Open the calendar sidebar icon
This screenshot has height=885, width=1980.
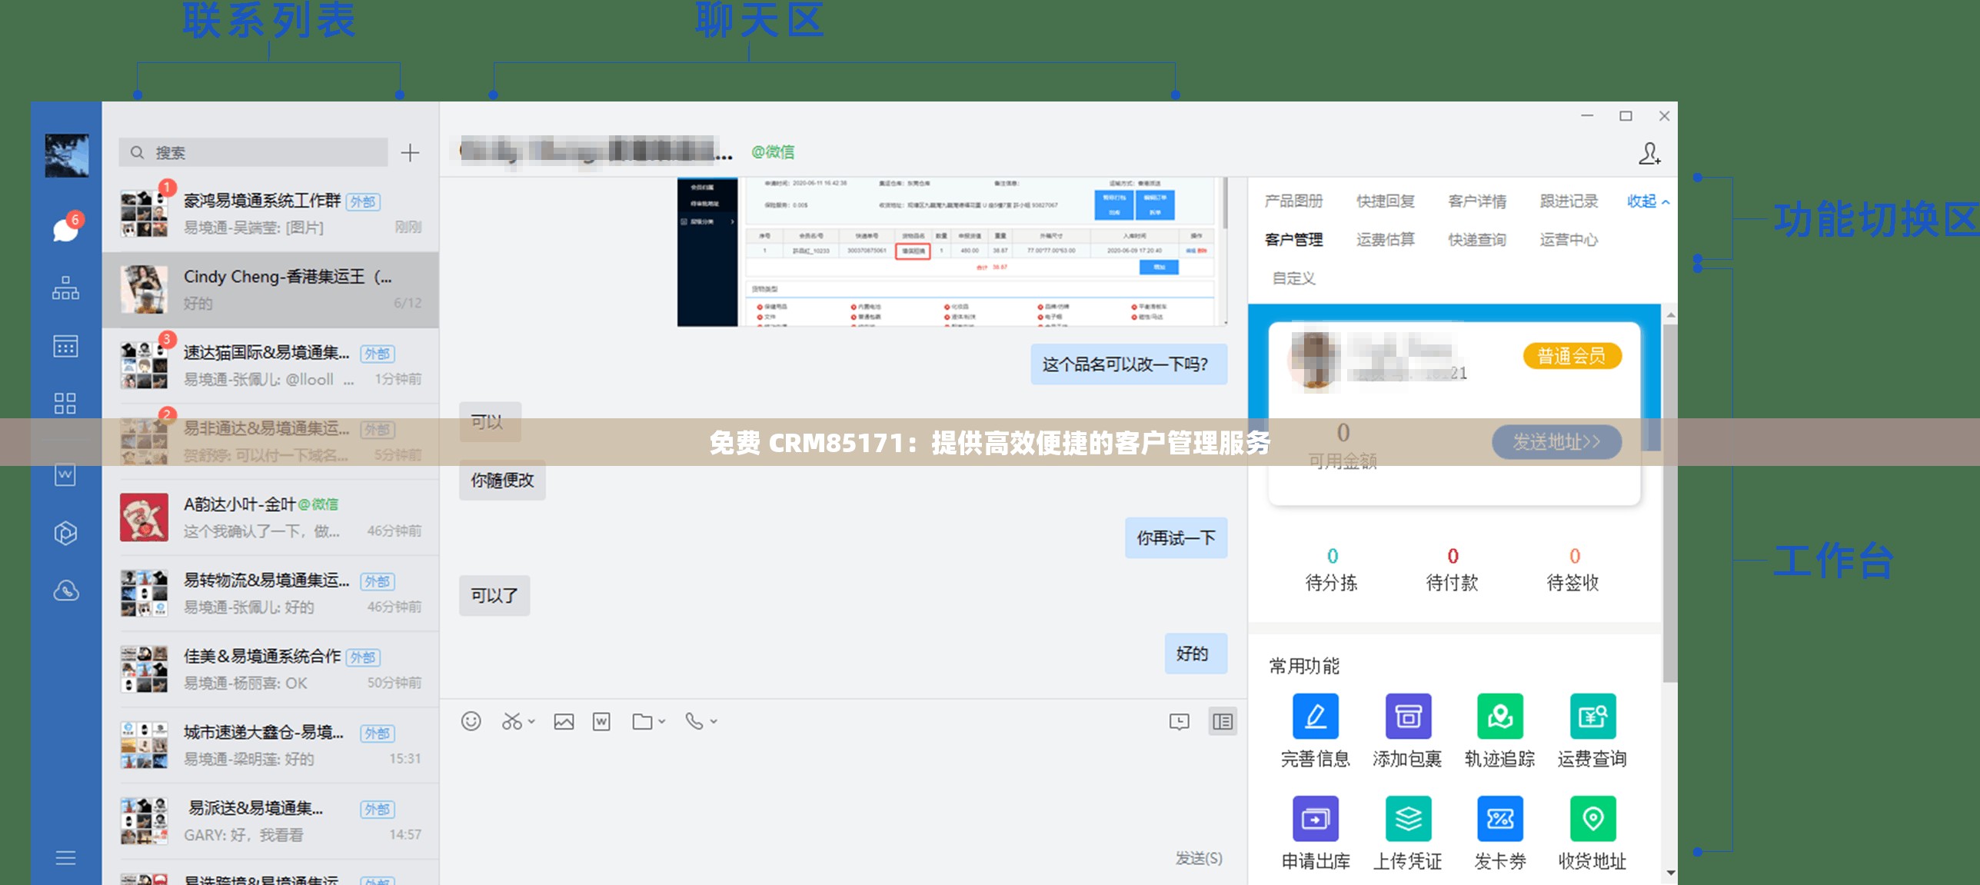click(x=65, y=346)
